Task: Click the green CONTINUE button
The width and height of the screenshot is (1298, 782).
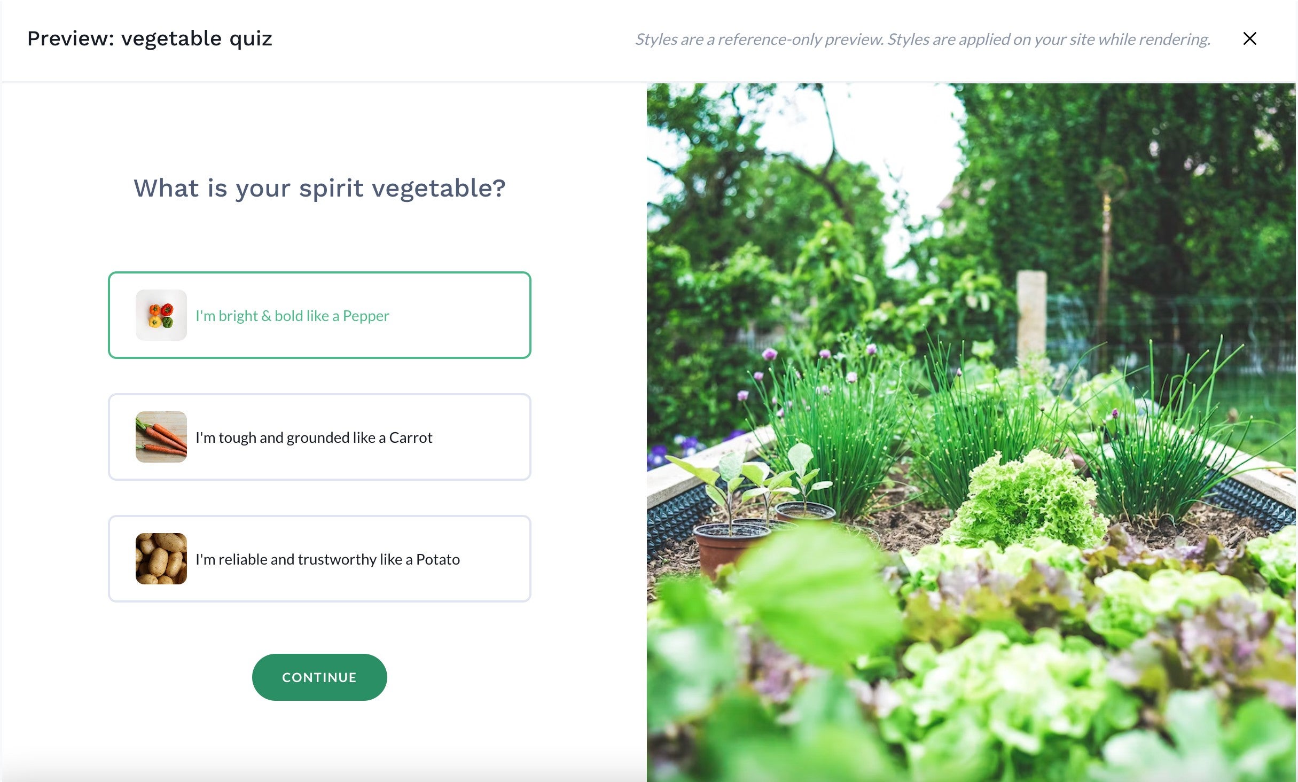Action: pyautogui.click(x=319, y=677)
